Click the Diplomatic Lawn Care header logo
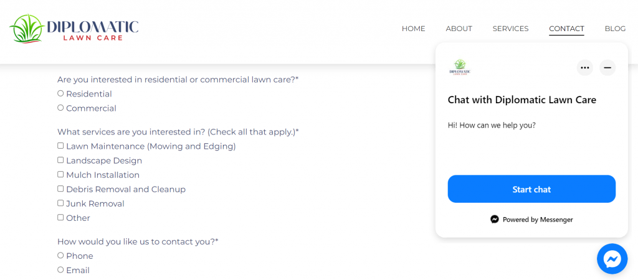 pyautogui.click(x=74, y=29)
